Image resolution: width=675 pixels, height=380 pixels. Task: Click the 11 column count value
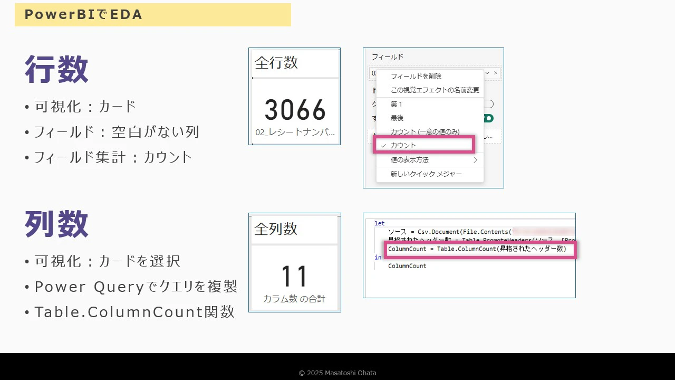294,276
